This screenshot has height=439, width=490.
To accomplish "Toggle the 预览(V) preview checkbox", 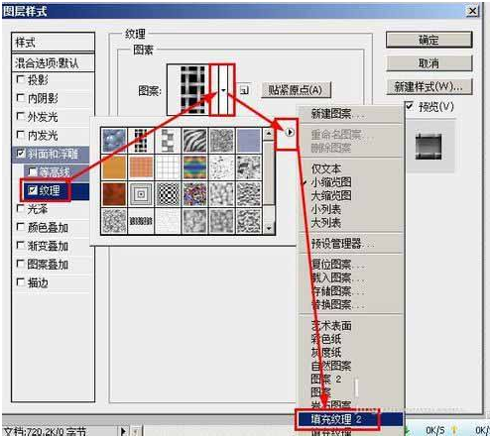I will click(x=410, y=106).
